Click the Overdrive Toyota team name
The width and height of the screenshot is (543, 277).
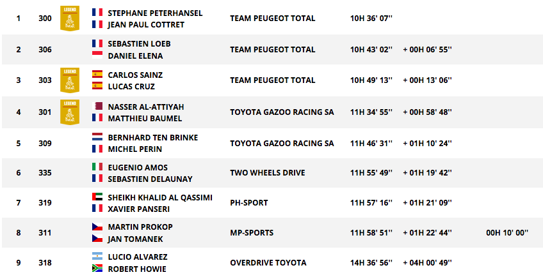[x=268, y=262]
